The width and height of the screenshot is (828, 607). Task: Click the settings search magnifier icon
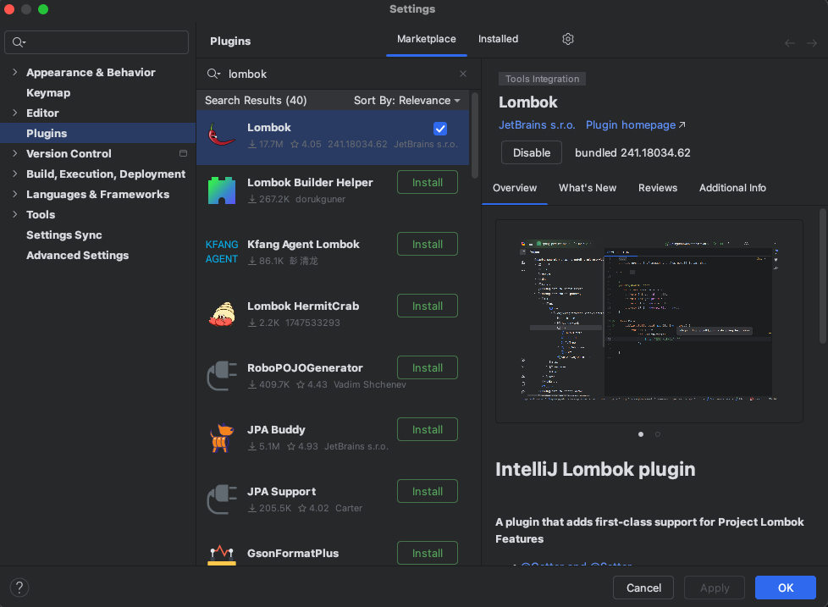click(x=19, y=42)
